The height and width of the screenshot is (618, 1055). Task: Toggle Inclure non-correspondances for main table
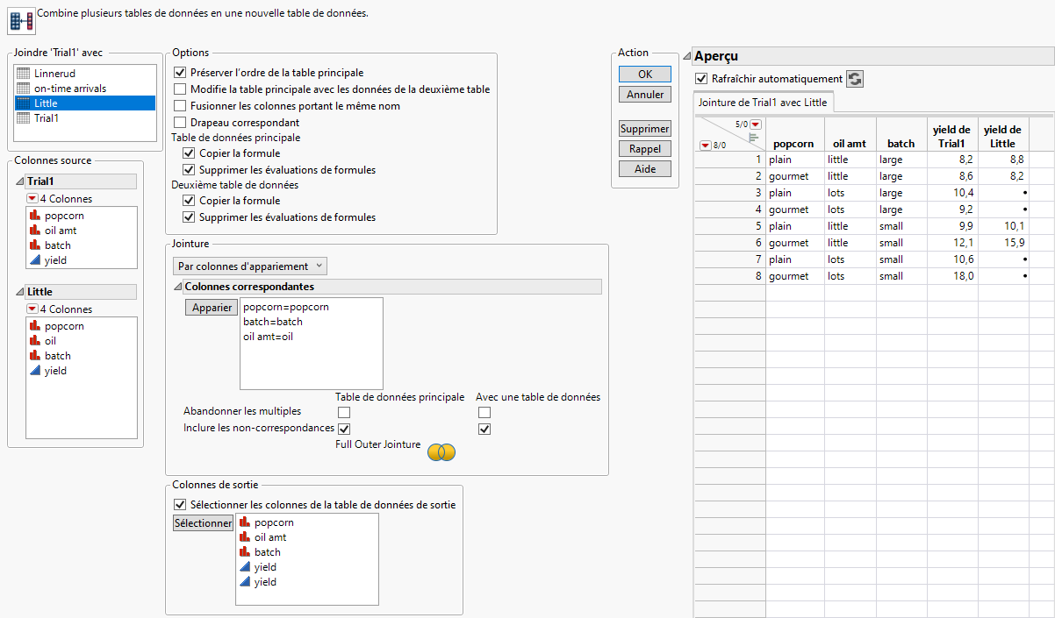click(344, 429)
